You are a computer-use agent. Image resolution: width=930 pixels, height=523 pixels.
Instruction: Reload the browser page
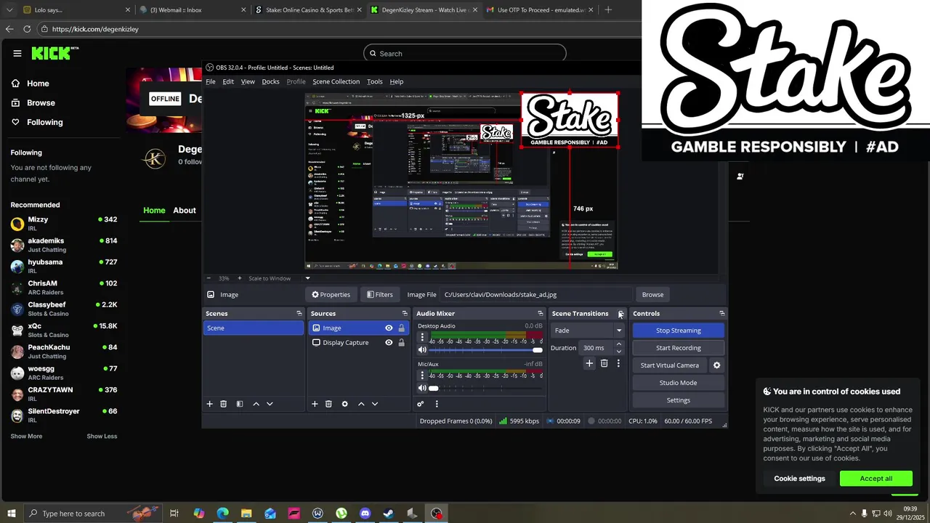tap(27, 29)
